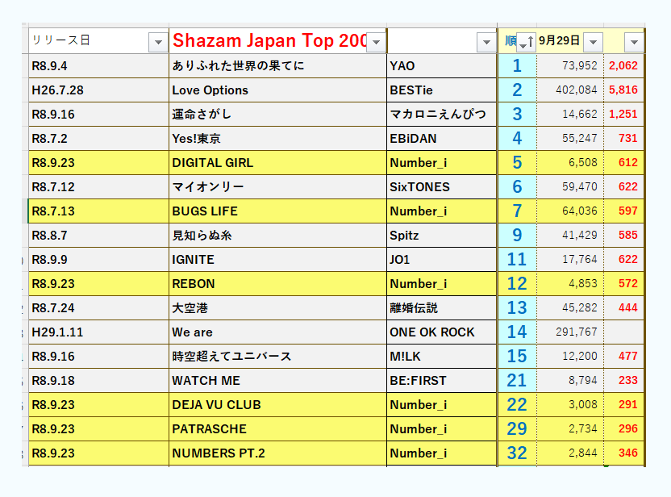671x497 pixels.
Task: Click the M!LK artist cell
Action: [442, 356]
